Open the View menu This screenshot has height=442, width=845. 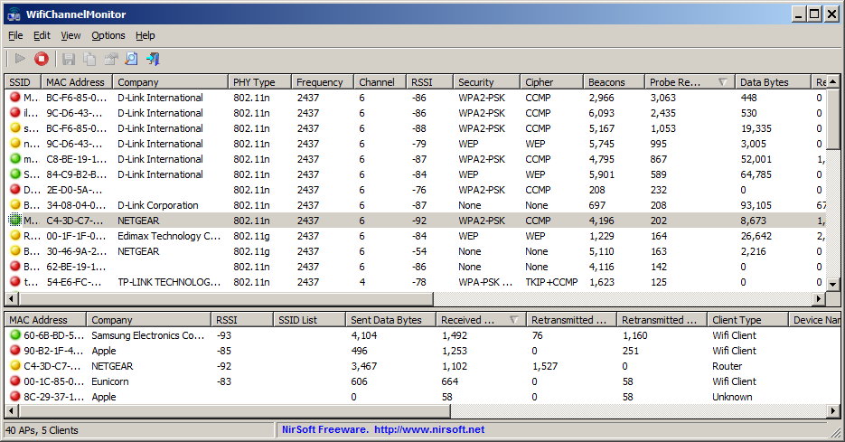tap(70, 35)
